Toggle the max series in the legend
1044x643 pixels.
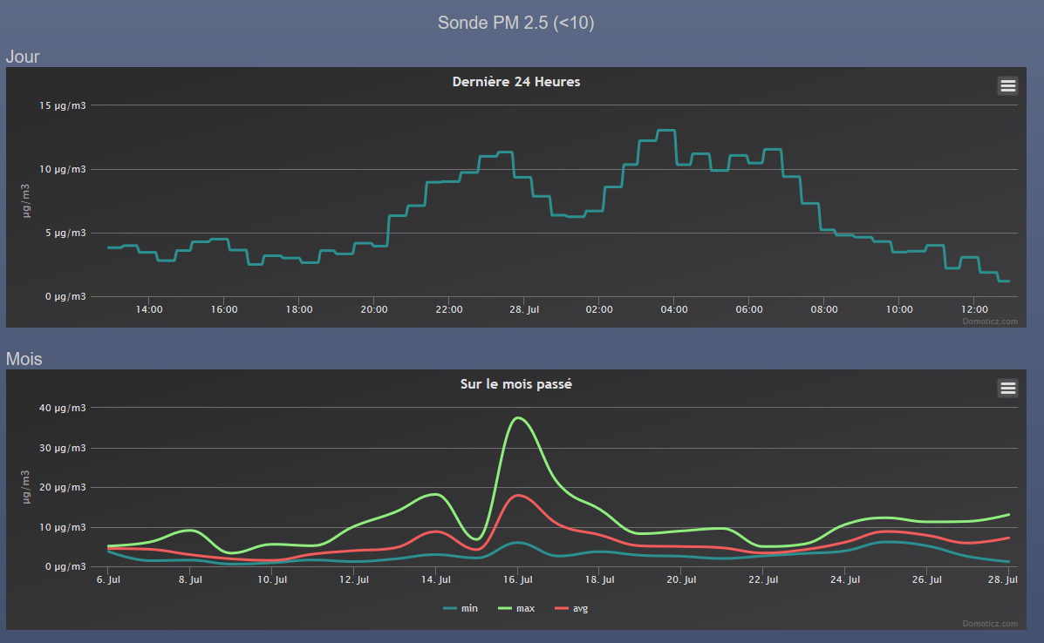coord(516,608)
